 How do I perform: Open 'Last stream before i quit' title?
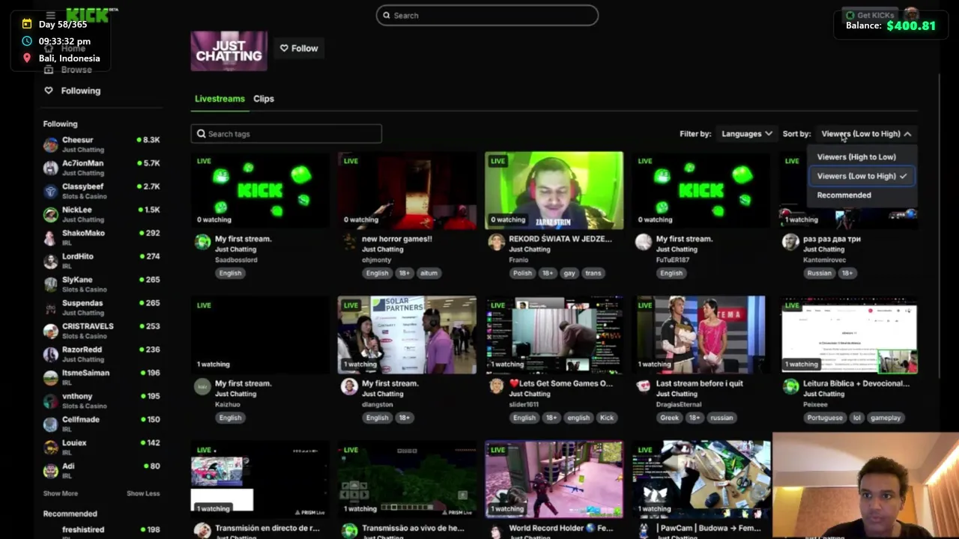click(700, 383)
